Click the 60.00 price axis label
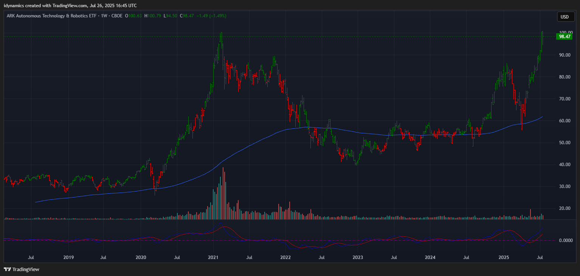This screenshot has width=580, height=276. tap(564, 121)
